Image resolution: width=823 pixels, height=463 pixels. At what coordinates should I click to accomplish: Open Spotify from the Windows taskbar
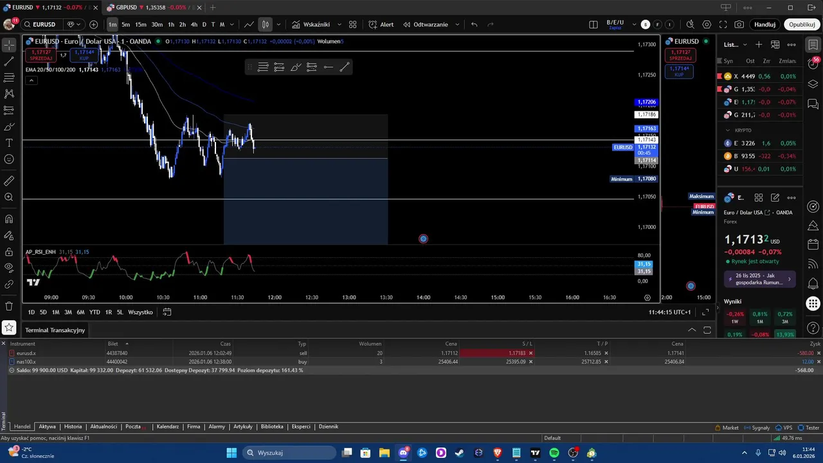coord(554,453)
